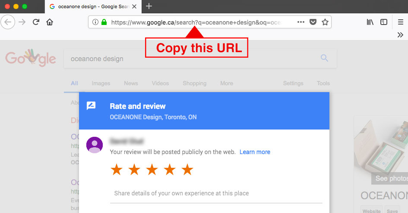Open a new tab with the plus button
Viewport: 408px width, 213px height.
coord(149,6)
